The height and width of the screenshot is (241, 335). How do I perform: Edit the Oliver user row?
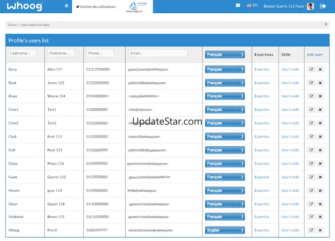311,204
